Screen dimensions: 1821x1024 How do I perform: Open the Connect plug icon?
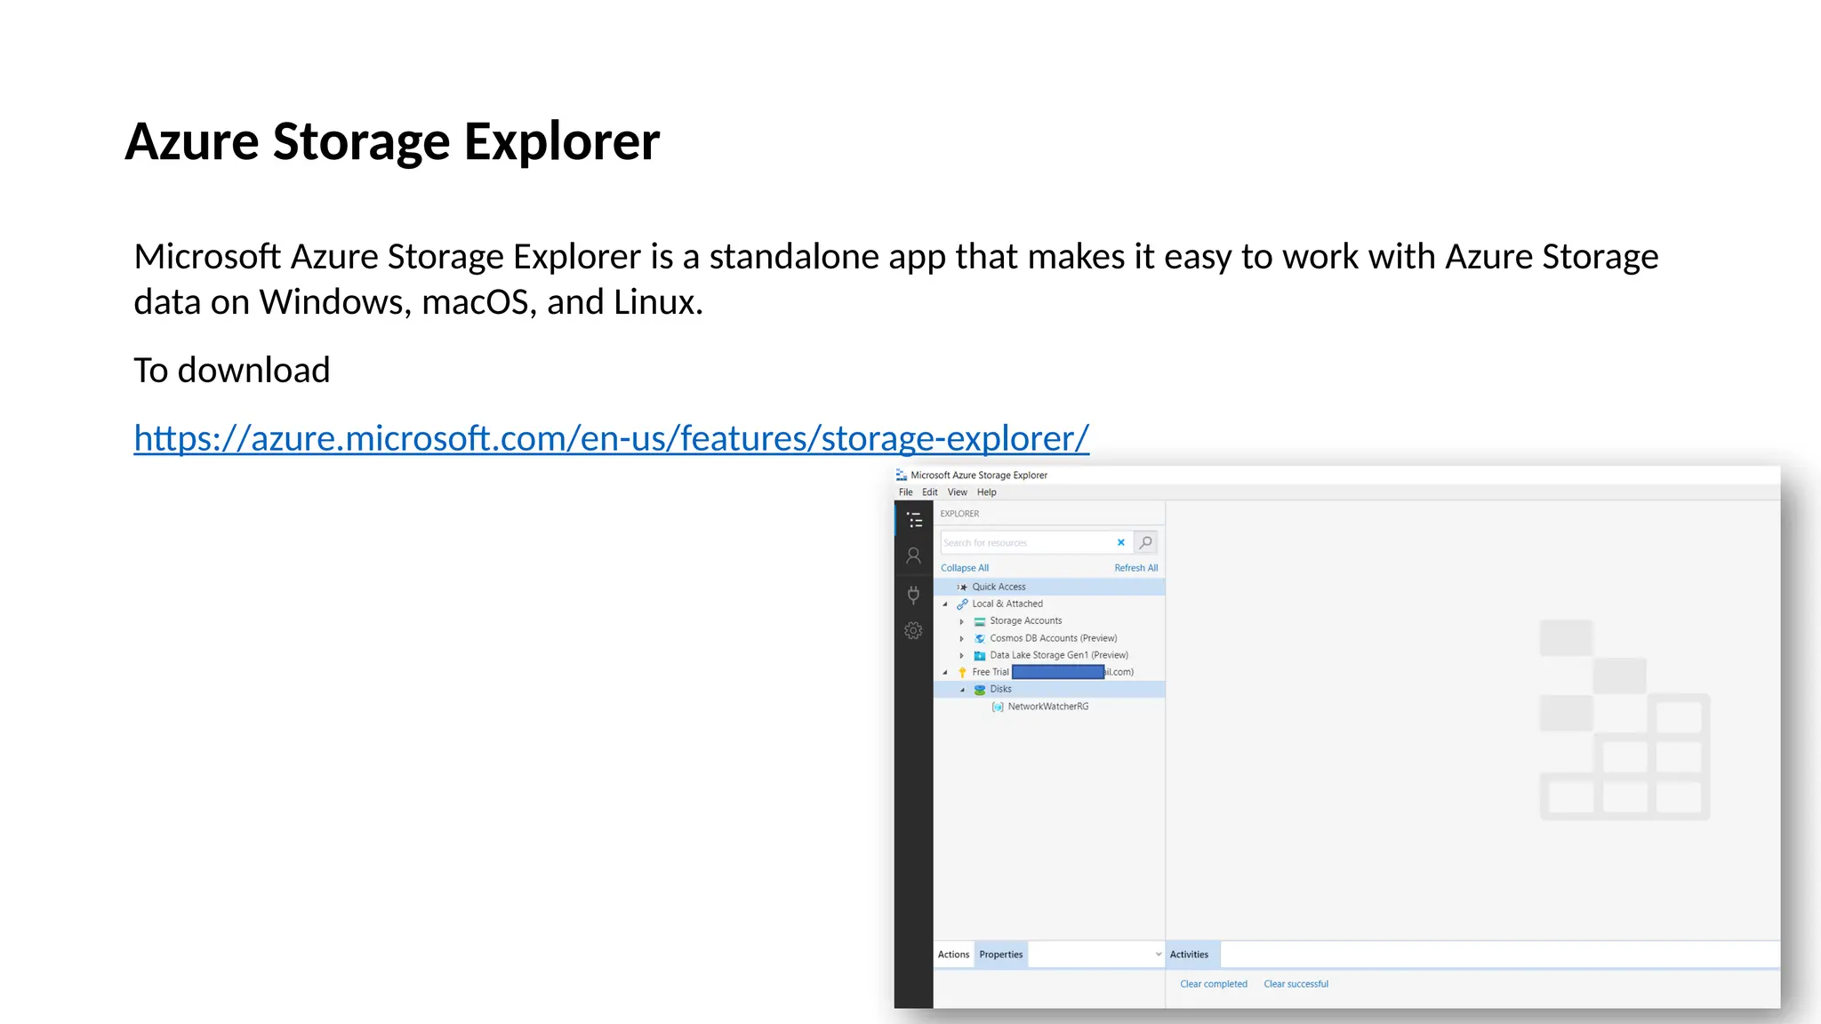coord(913,595)
